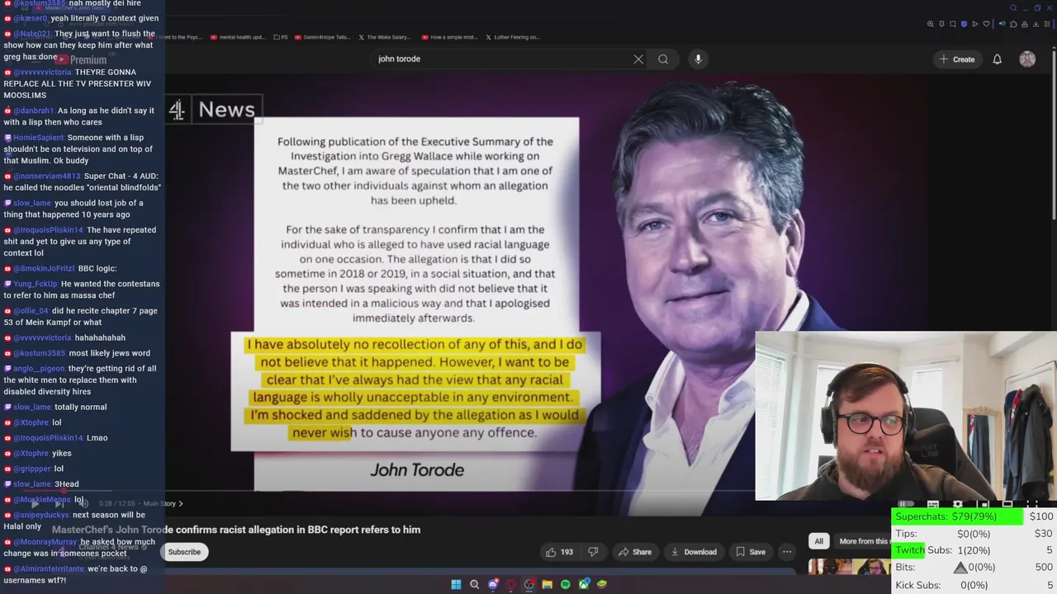Click @nonserviam4813 Super Chat message
The height and width of the screenshot is (594, 1057).
point(83,181)
